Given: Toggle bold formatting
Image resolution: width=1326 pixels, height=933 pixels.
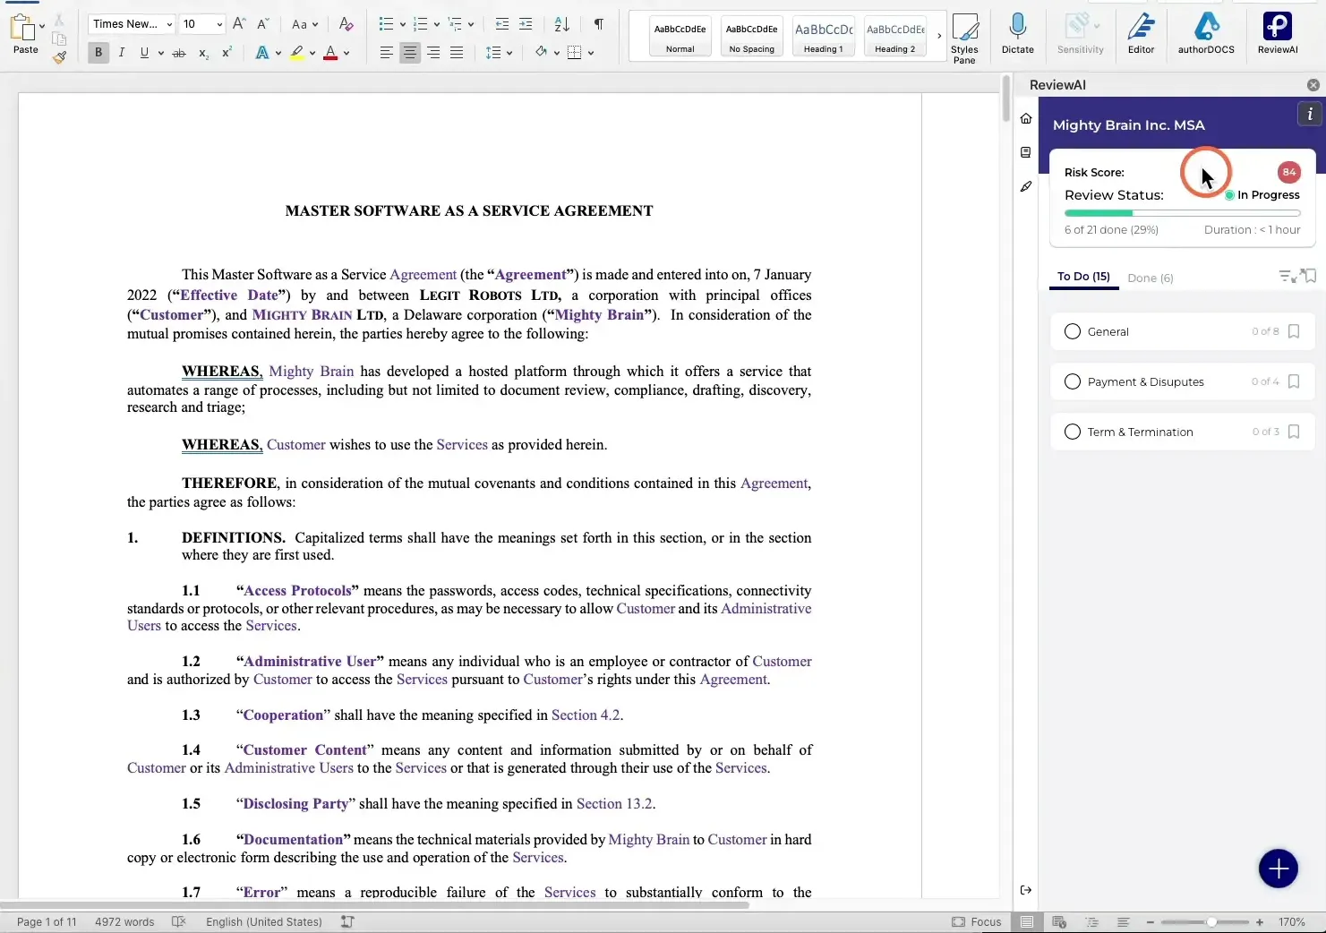Looking at the screenshot, I should click(98, 53).
